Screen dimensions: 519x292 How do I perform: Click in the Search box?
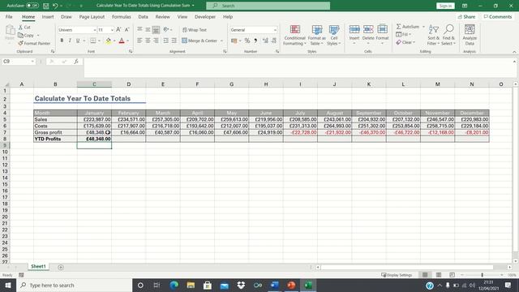coord(268,6)
